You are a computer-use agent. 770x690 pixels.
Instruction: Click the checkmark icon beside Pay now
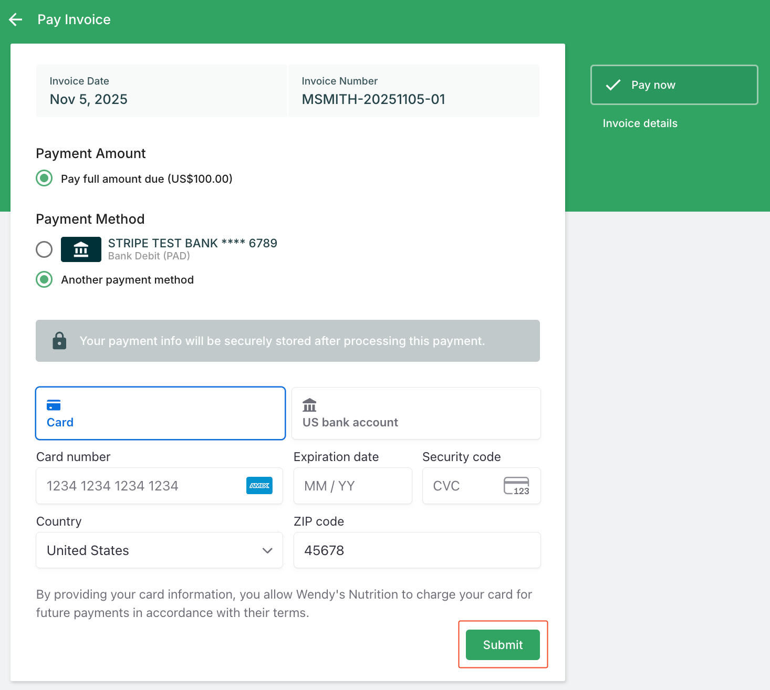[x=613, y=85]
